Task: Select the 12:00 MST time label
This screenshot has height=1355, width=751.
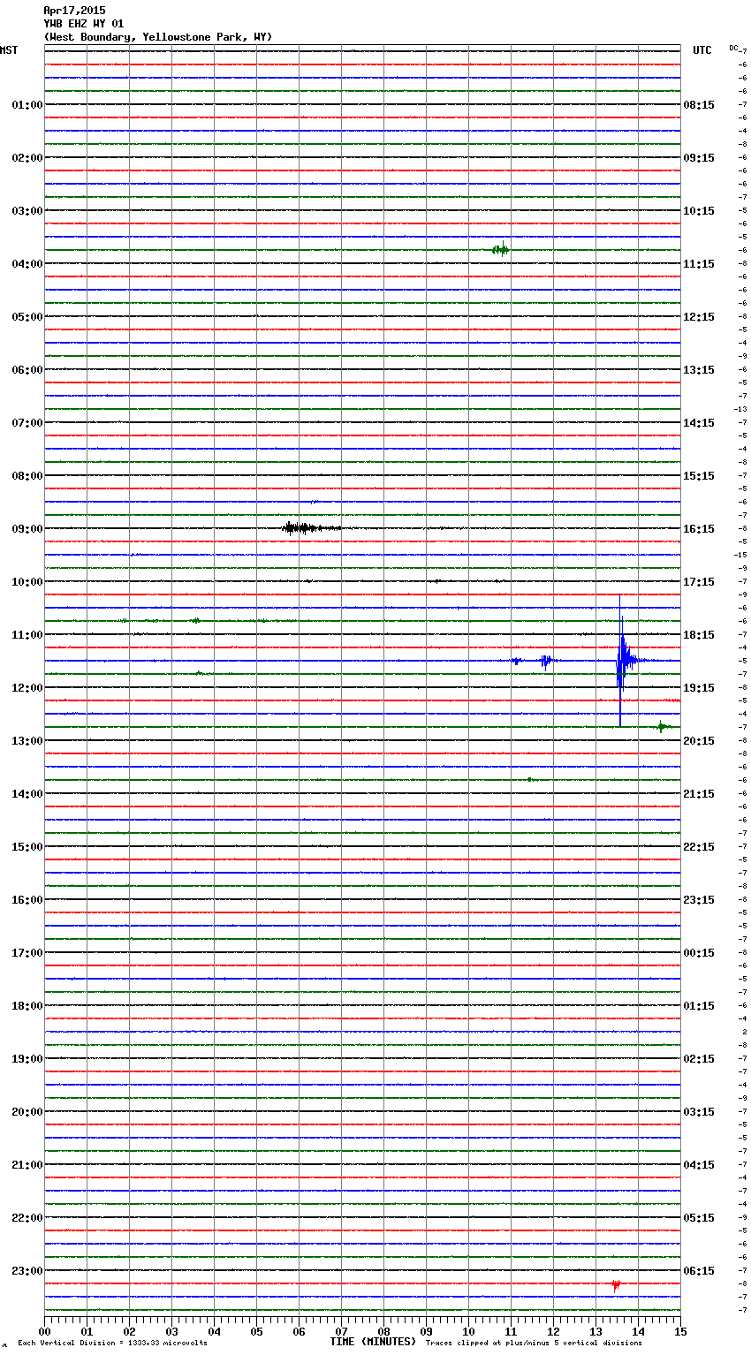Action: pos(27,688)
